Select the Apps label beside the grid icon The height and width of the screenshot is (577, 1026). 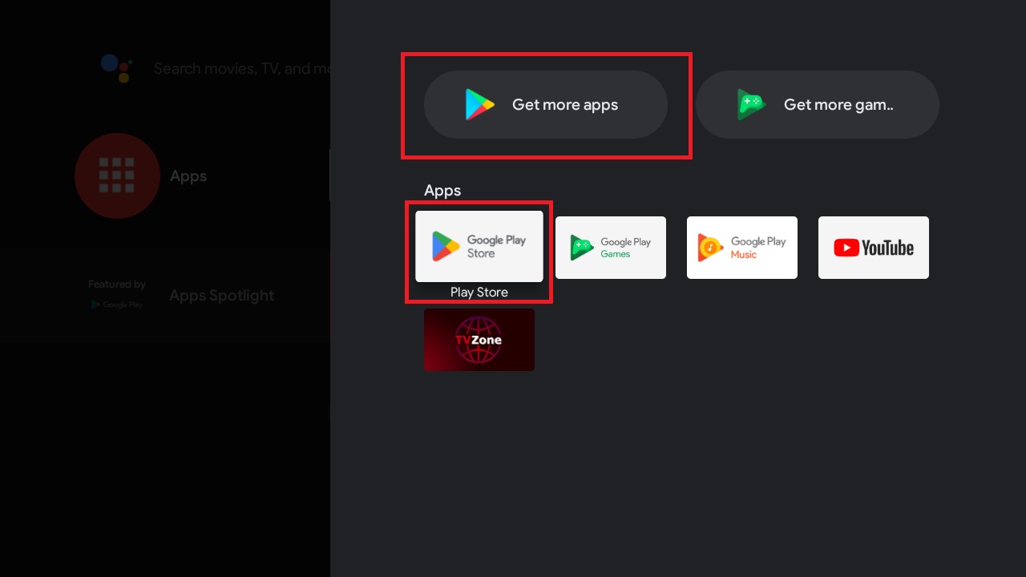(x=188, y=176)
